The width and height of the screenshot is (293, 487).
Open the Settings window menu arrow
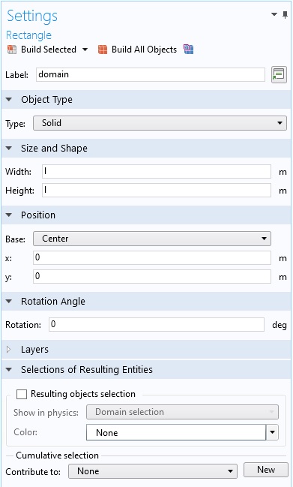tap(274, 14)
